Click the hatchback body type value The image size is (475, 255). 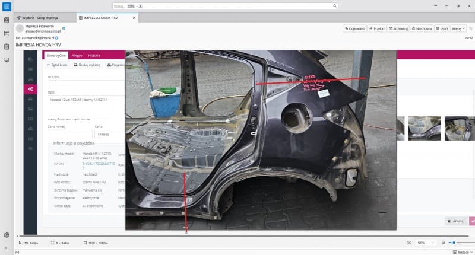coord(90,174)
